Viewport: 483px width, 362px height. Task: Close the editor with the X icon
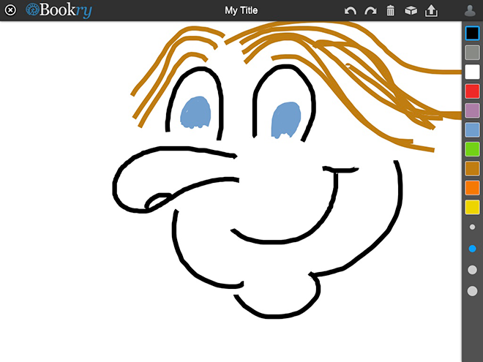point(10,10)
